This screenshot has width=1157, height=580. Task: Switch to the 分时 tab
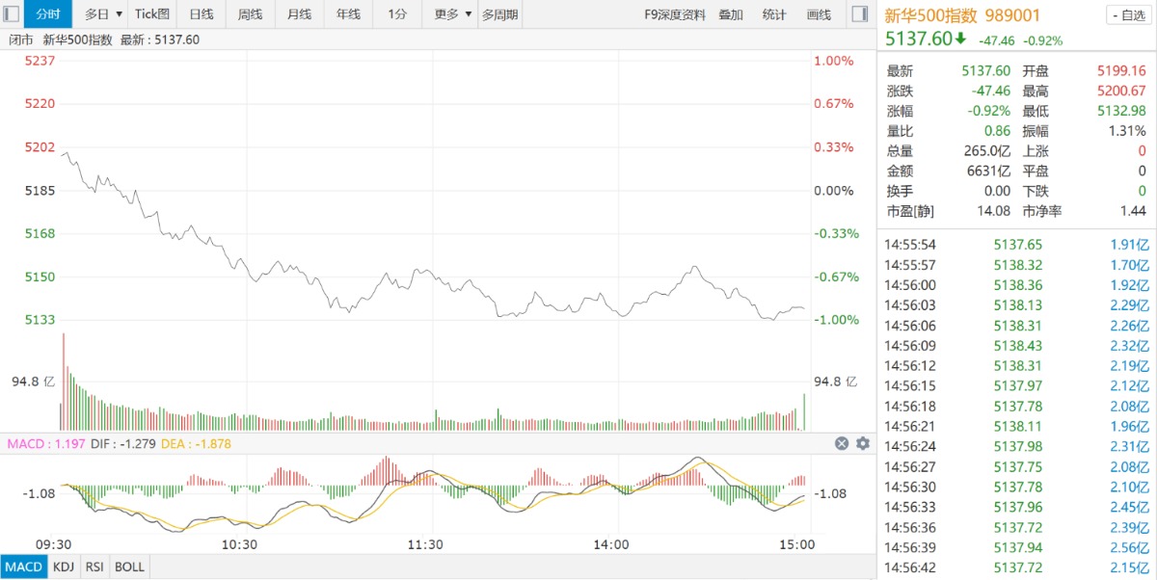click(x=47, y=14)
